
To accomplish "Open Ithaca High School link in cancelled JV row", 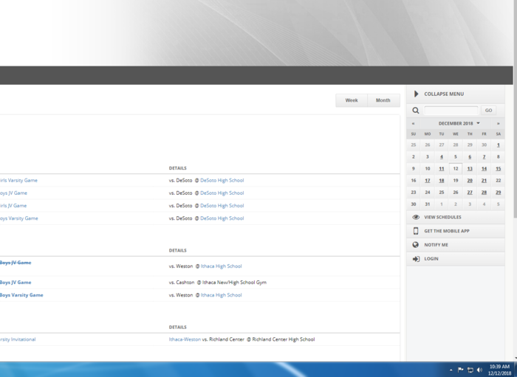I will [x=222, y=266].
